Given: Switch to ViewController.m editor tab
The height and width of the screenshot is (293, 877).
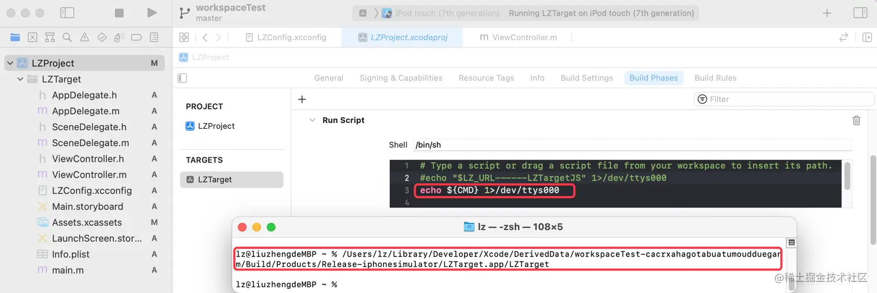Looking at the screenshot, I should [x=518, y=37].
